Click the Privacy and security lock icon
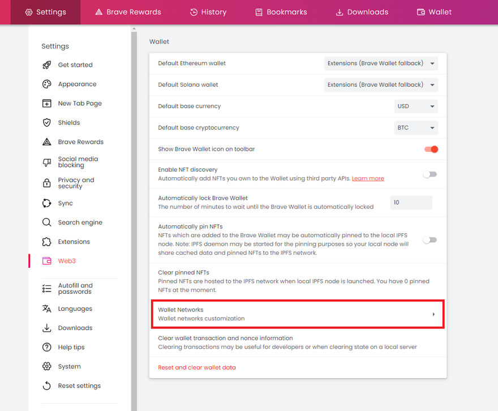498x411 pixels. [47, 183]
